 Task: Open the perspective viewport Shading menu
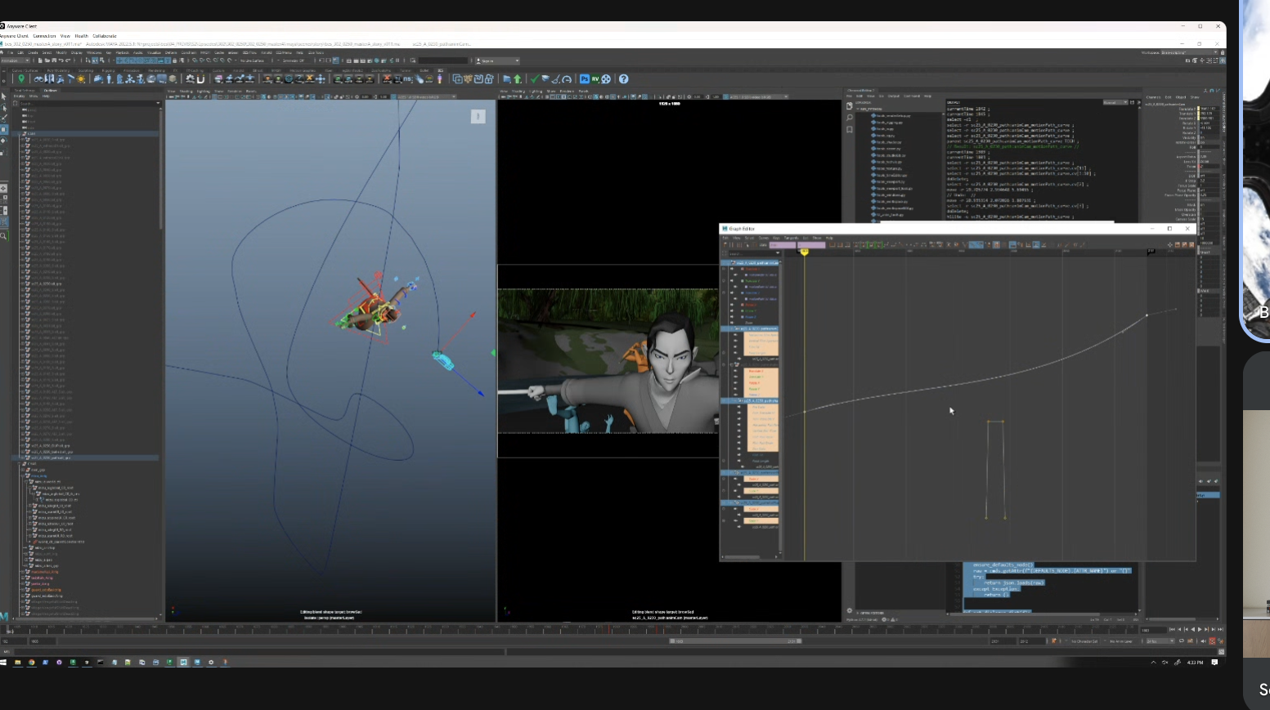pyautogui.click(x=186, y=91)
